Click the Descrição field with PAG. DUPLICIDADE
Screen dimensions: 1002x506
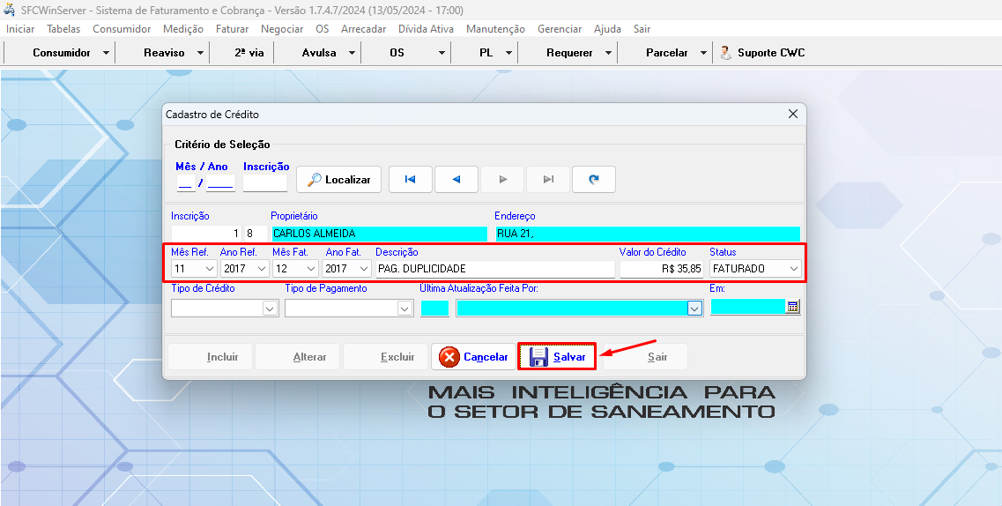click(x=495, y=269)
